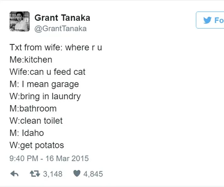The height and width of the screenshot is (187, 224).
Task: Click the 'Me:kitchen' line of the tweet
Action: pyautogui.click(x=31, y=60)
